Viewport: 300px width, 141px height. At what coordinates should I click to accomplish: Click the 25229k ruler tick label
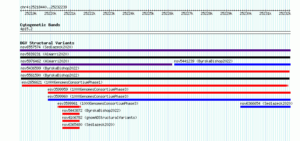tap(226, 13)
